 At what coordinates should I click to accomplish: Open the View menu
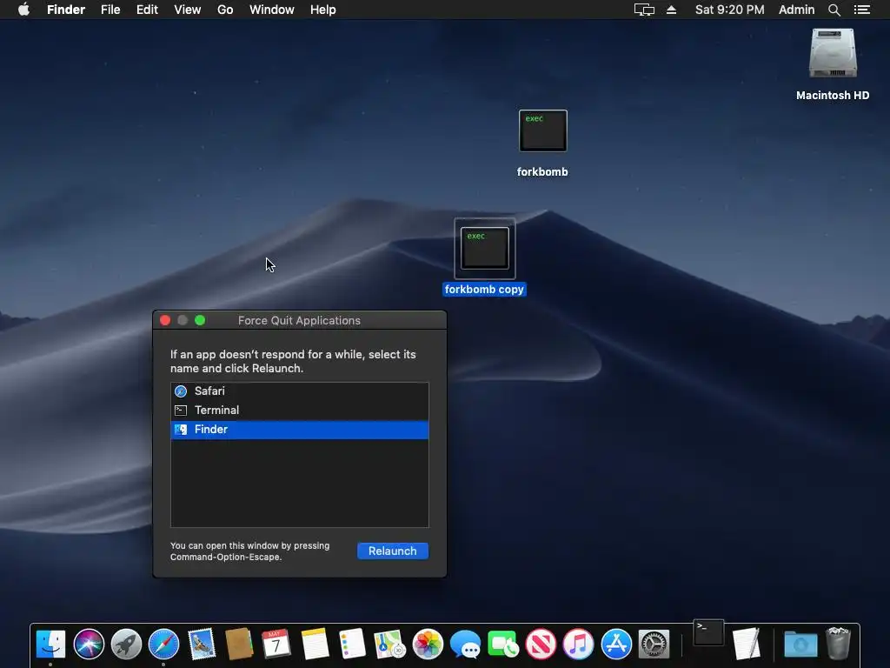coord(188,10)
